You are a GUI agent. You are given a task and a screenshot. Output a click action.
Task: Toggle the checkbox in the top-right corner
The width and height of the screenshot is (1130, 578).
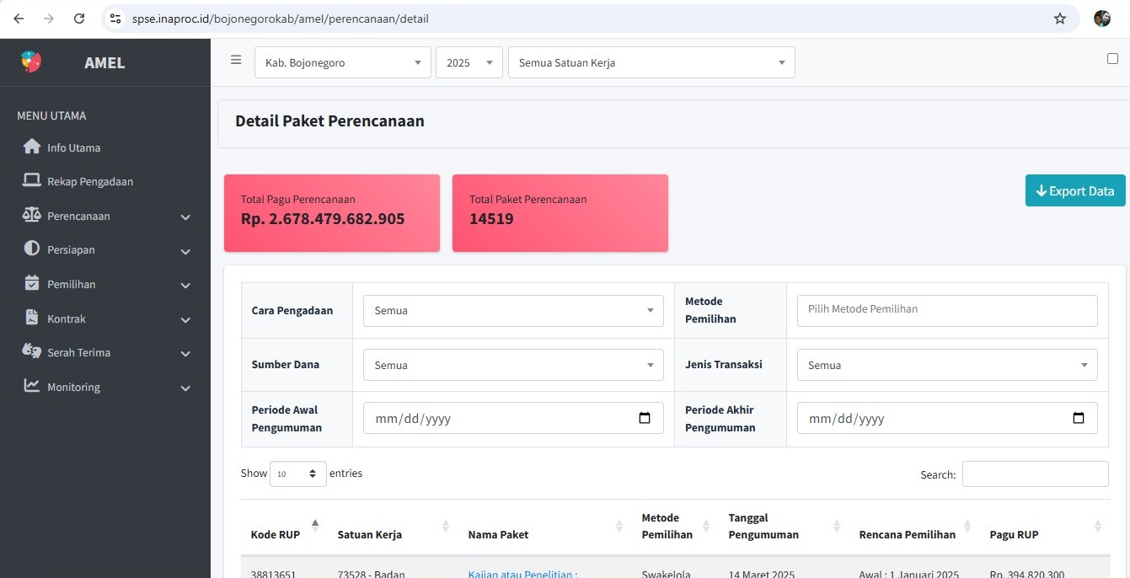click(1112, 58)
